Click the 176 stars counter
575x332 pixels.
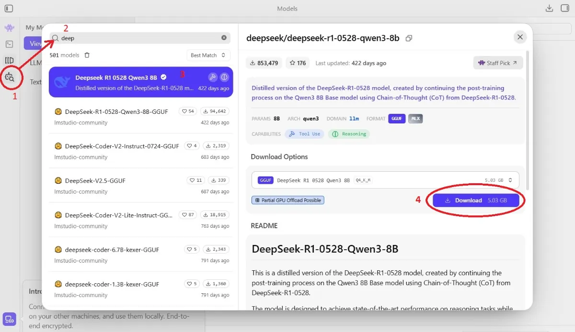[x=298, y=63]
